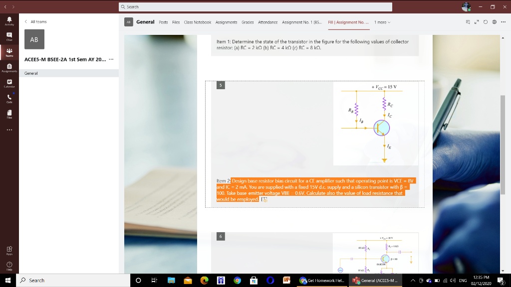The height and width of the screenshot is (287, 511).
Task: Switch to the Files tab
Action: [x=176, y=22]
